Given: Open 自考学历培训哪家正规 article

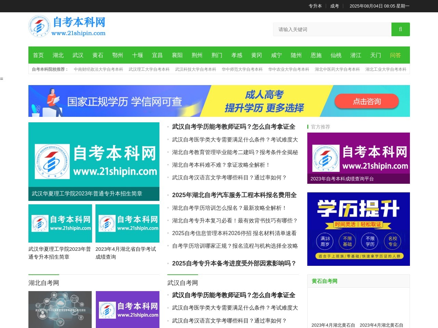Looking at the screenshot, I should [x=235, y=246].
